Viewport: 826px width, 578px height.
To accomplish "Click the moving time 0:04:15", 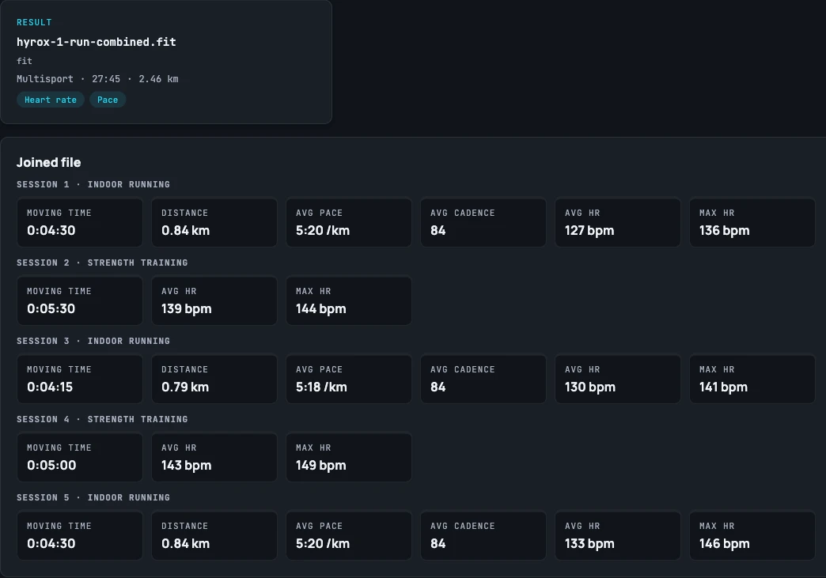I will coord(50,387).
